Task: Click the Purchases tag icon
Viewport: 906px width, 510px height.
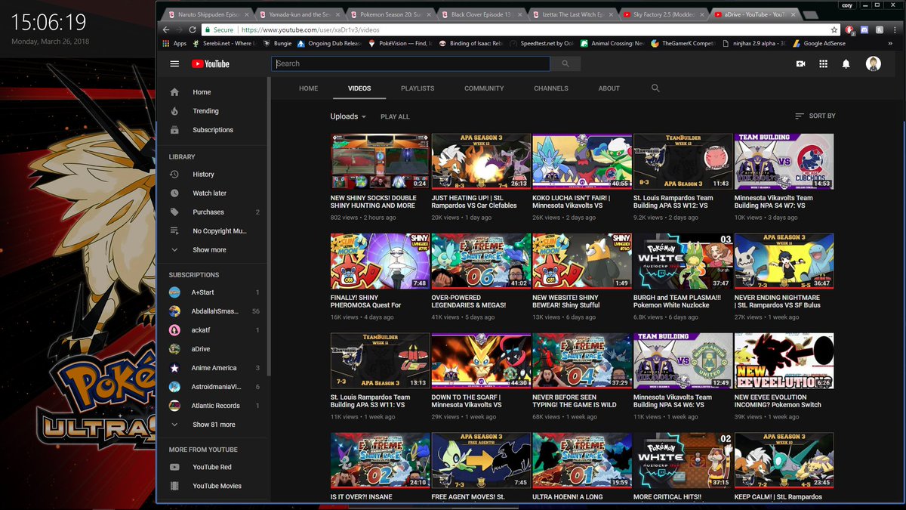Action: coord(175,212)
